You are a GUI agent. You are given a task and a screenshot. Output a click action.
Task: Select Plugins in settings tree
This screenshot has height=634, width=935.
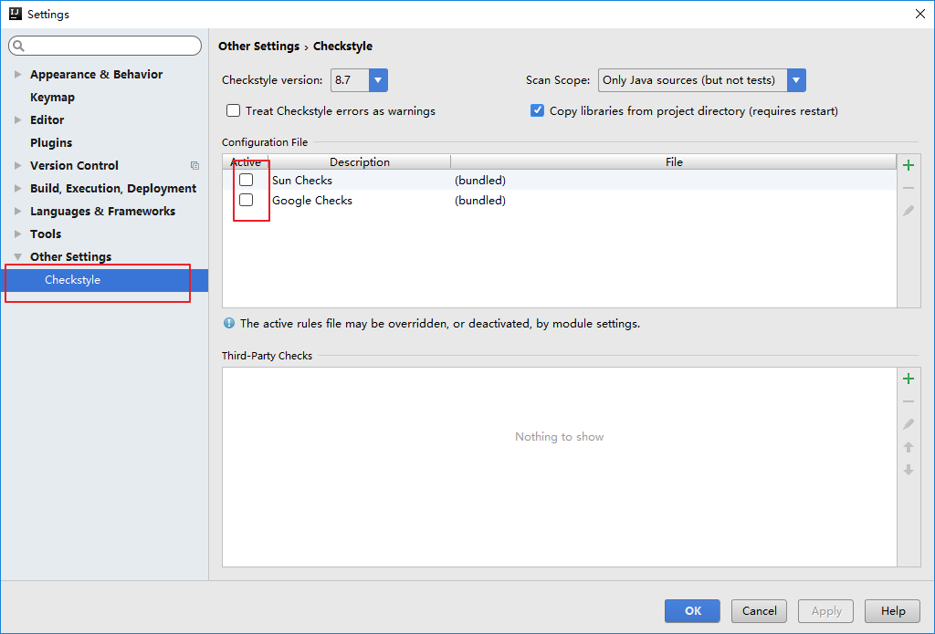[51, 142]
